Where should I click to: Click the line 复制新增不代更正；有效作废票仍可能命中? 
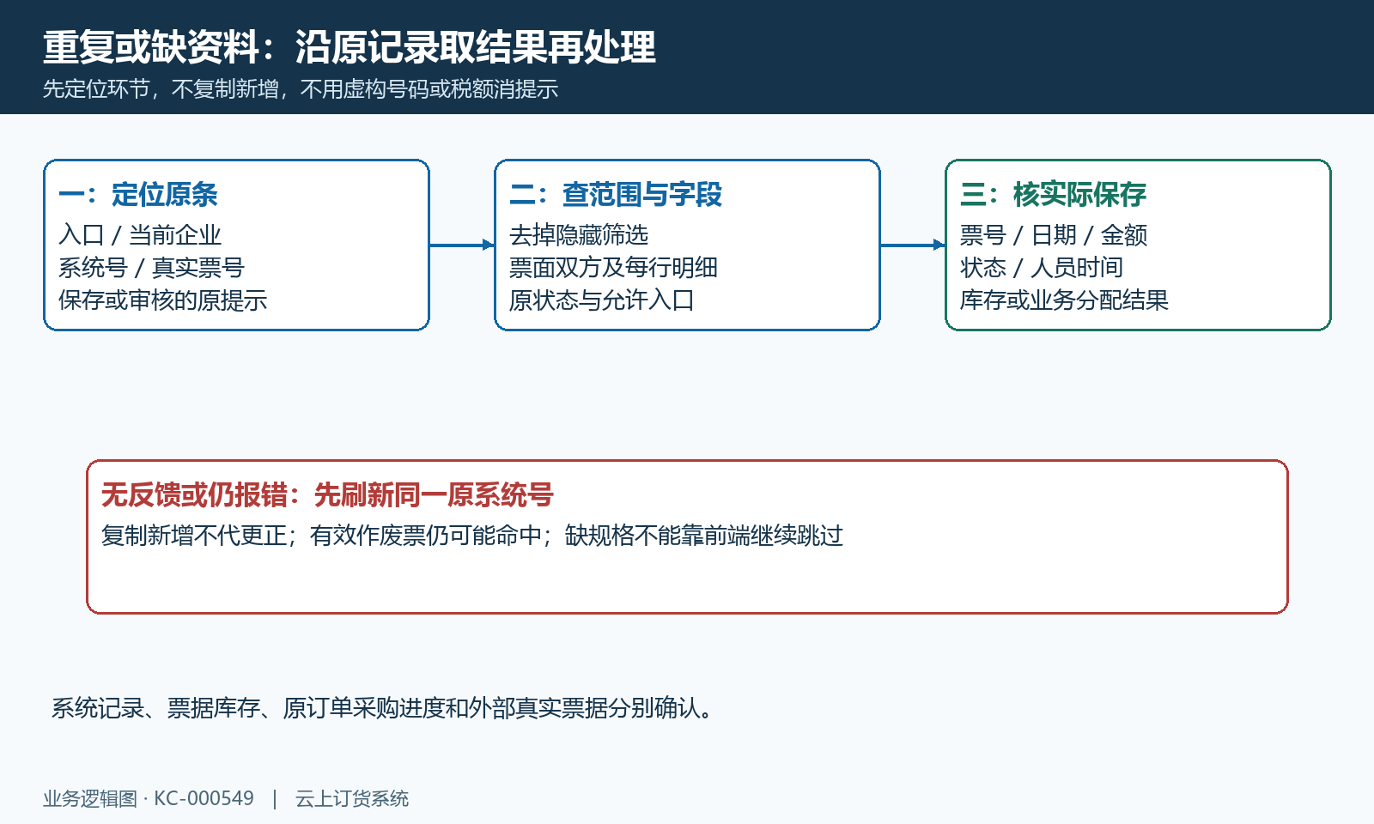click(x=322, y=536)
